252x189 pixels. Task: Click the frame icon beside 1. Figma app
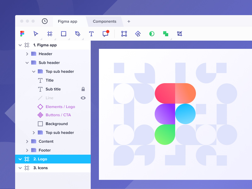point(27,45)
